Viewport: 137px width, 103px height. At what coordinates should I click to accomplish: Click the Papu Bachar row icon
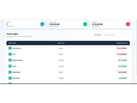10,78
